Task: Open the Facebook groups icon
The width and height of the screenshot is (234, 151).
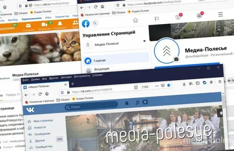Action: coord(199,15)
